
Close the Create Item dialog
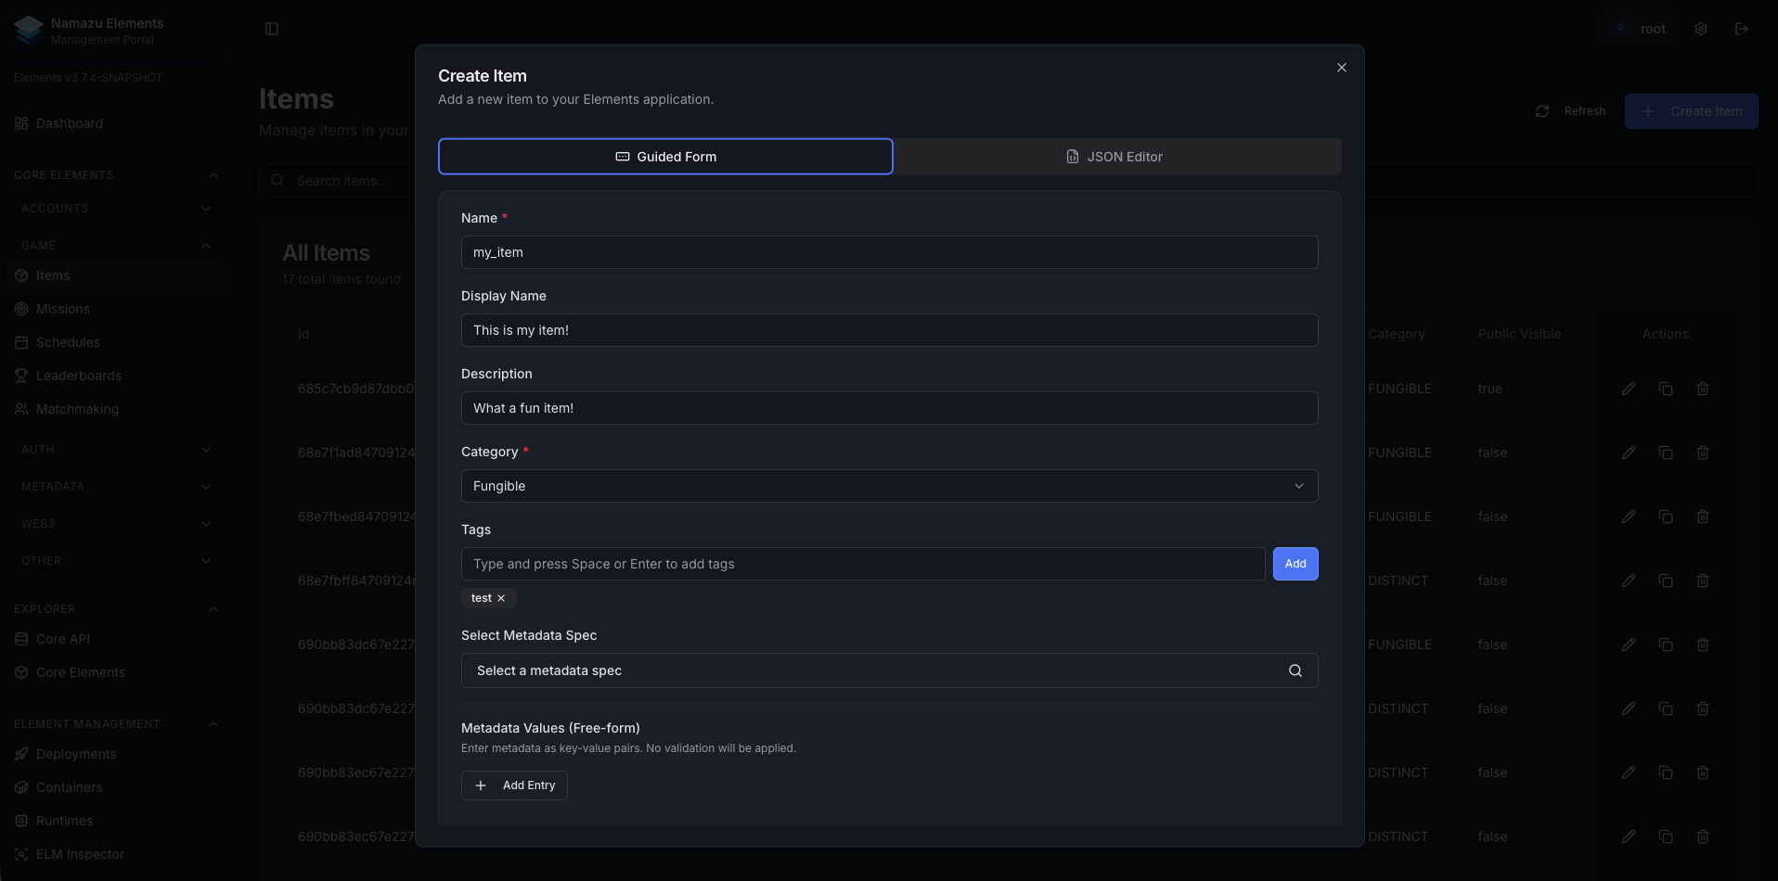point(1341,68)
